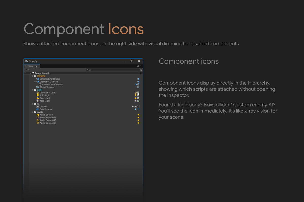Viewport: 304px width, 202px height.
Task: Select the Hierarchy tab
Action: pyautogui.click(x=31, y=66)
